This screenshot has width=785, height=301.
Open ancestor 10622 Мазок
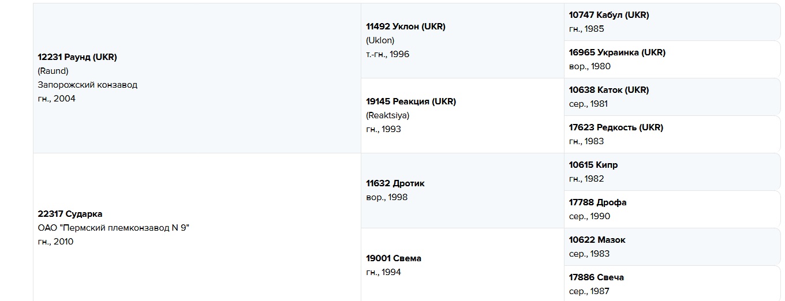tap(597, 240)
